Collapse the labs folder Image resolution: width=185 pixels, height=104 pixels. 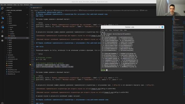point(9,15)
